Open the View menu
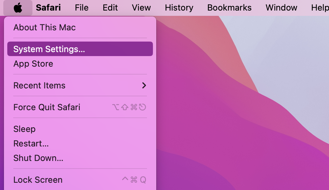The width and height of the screenshot is (329, 190). tap(141, 8)
